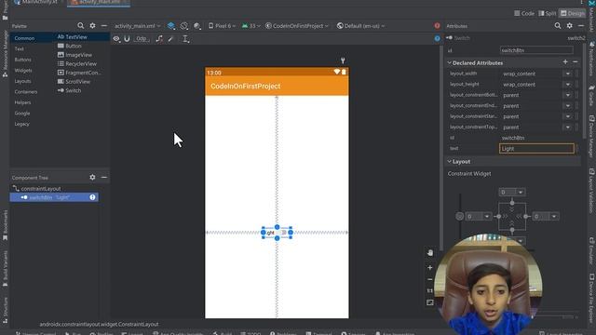Open layout_width value dropdown arrow
Viewport: 596px width, 335px height.
[x=568, y=74]
